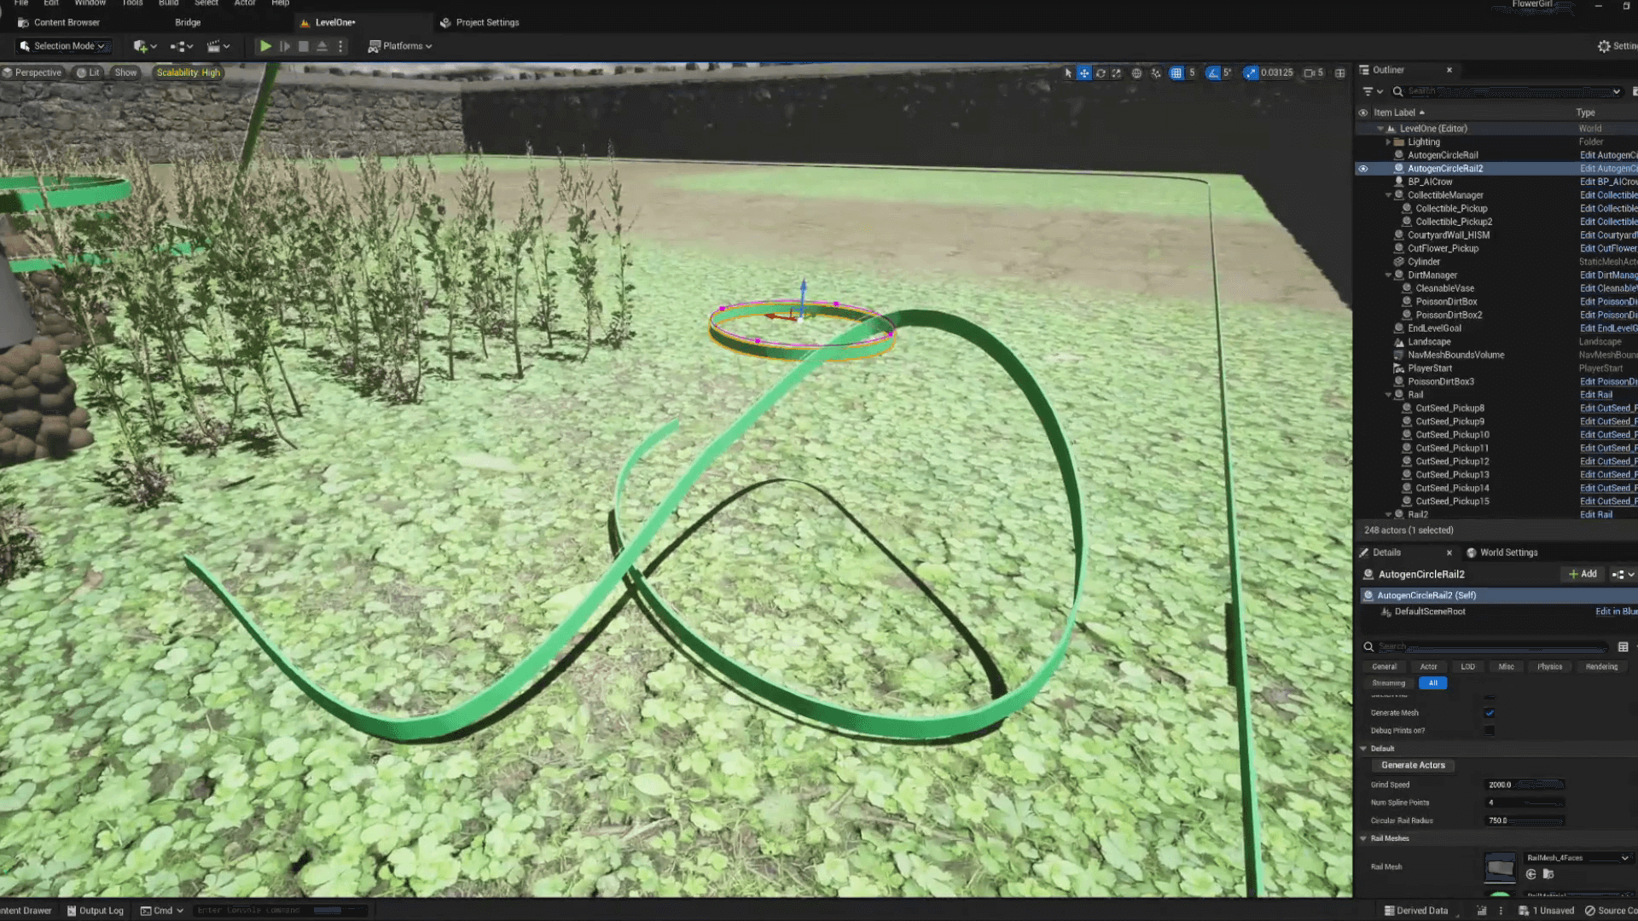
Task: Open the World Settings tab
Action: point(1507,553)
